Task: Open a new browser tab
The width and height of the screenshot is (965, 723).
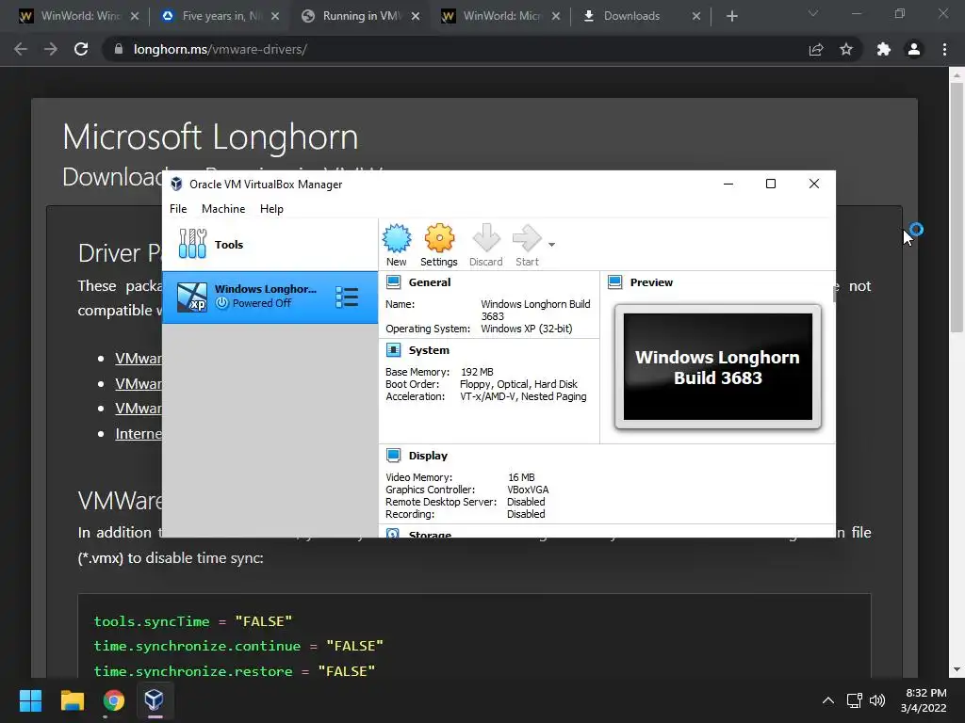Action: (x=731, y=17)
